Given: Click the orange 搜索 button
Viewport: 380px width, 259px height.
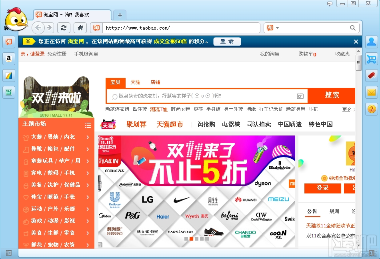Looking at the screenshot, I should pyautogui.click(x=332, y=95).
